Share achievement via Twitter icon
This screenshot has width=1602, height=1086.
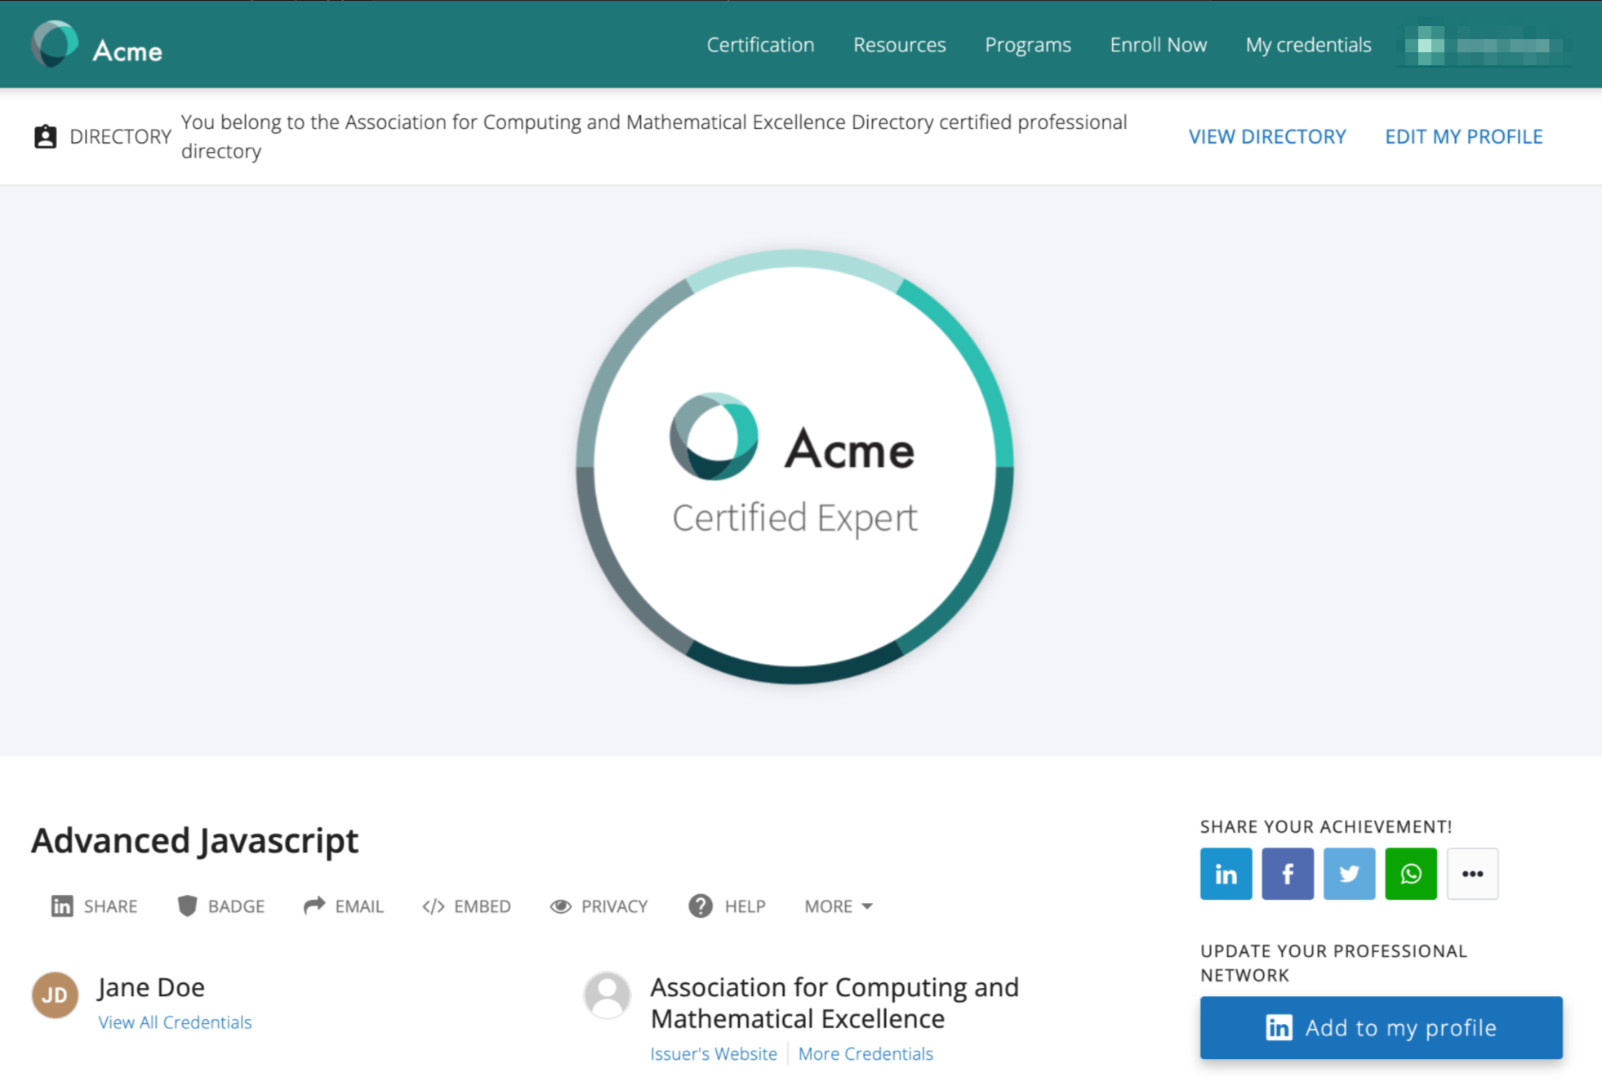[x=1349, y=874]
